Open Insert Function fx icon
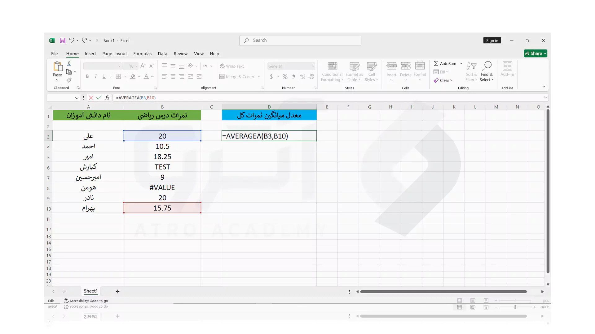The height and width of the screenshot is (334, 595). (107, 98)
